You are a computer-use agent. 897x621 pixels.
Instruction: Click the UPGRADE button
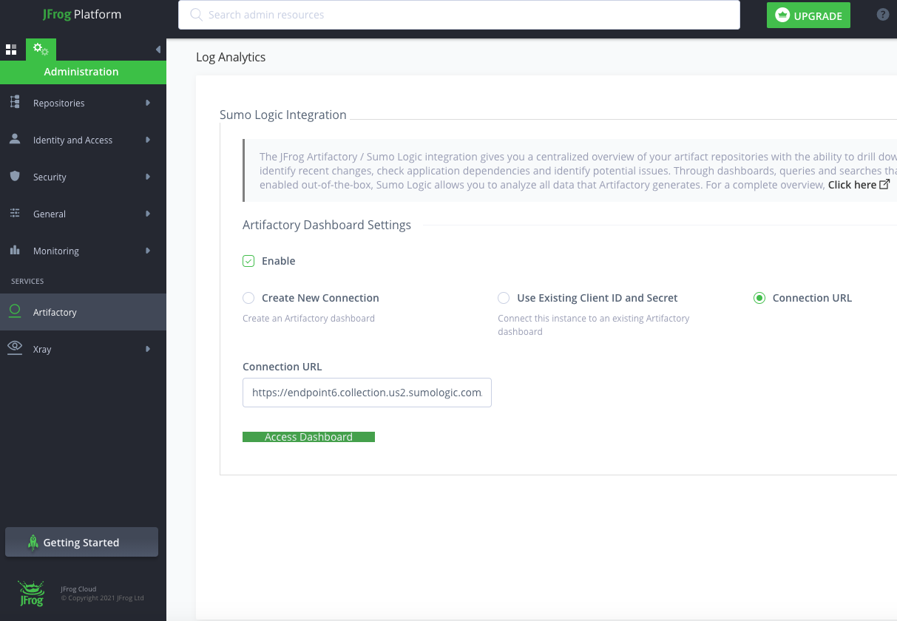(x=808, y=15)
